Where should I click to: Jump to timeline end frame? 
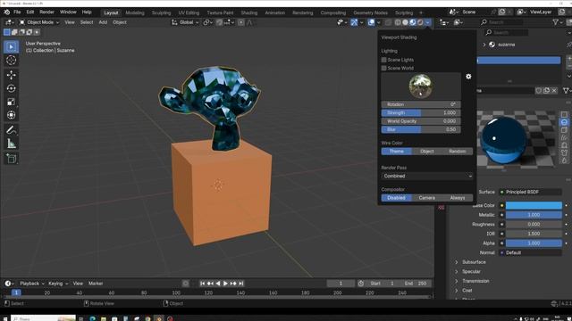pyautogui.click(x=241, y=284)
